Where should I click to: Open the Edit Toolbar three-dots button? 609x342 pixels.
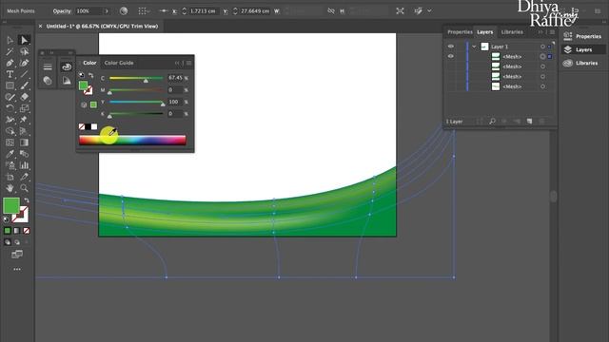[x=17, y=269]
